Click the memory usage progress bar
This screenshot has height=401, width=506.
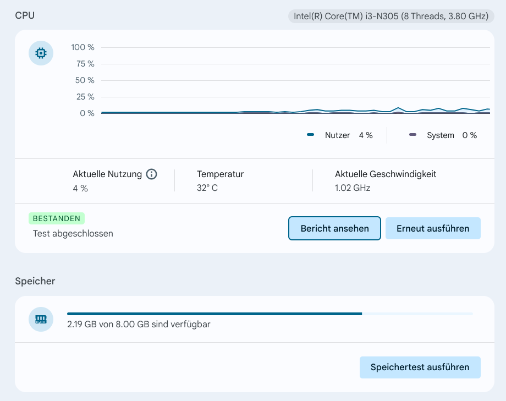click(269, 314)
